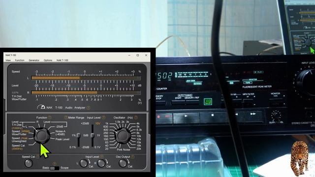Click the Function selector knob
The width and height of the screenshot is (315, 177).
coord(41,136)
